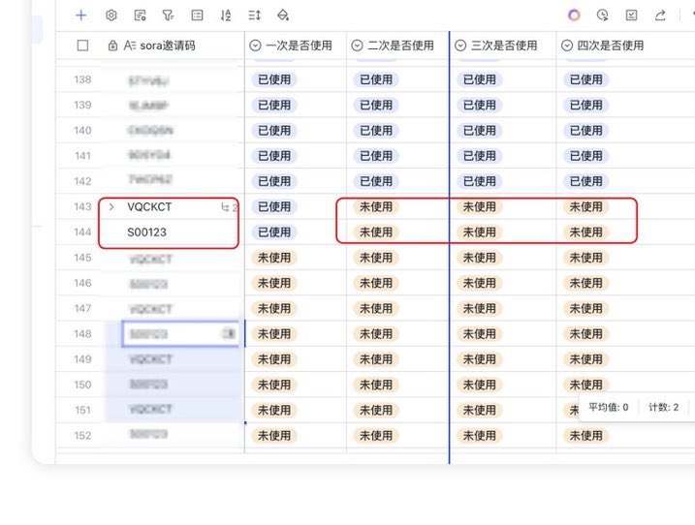The width and height of the screenshot is (695, 525).
Task: Select the 四次是否使用 column header text
Action: (x=611, y=46)
